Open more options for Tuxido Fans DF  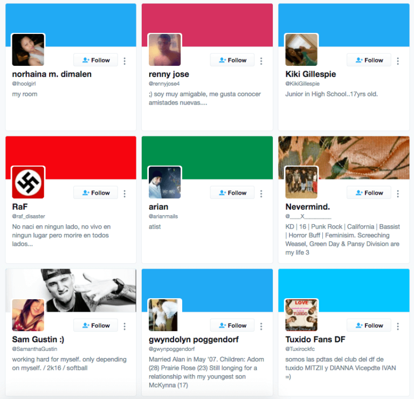pos(398,326)
